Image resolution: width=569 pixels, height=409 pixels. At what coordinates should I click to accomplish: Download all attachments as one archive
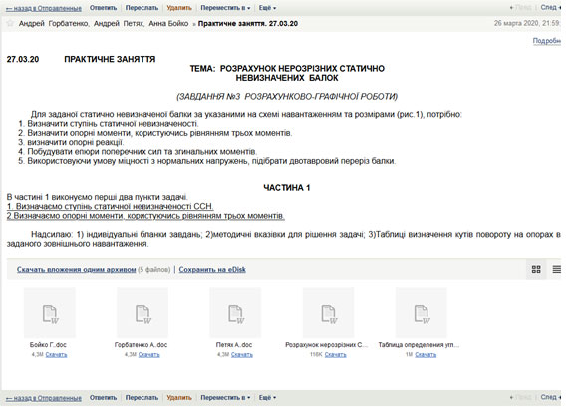click(x=76, y=270)
